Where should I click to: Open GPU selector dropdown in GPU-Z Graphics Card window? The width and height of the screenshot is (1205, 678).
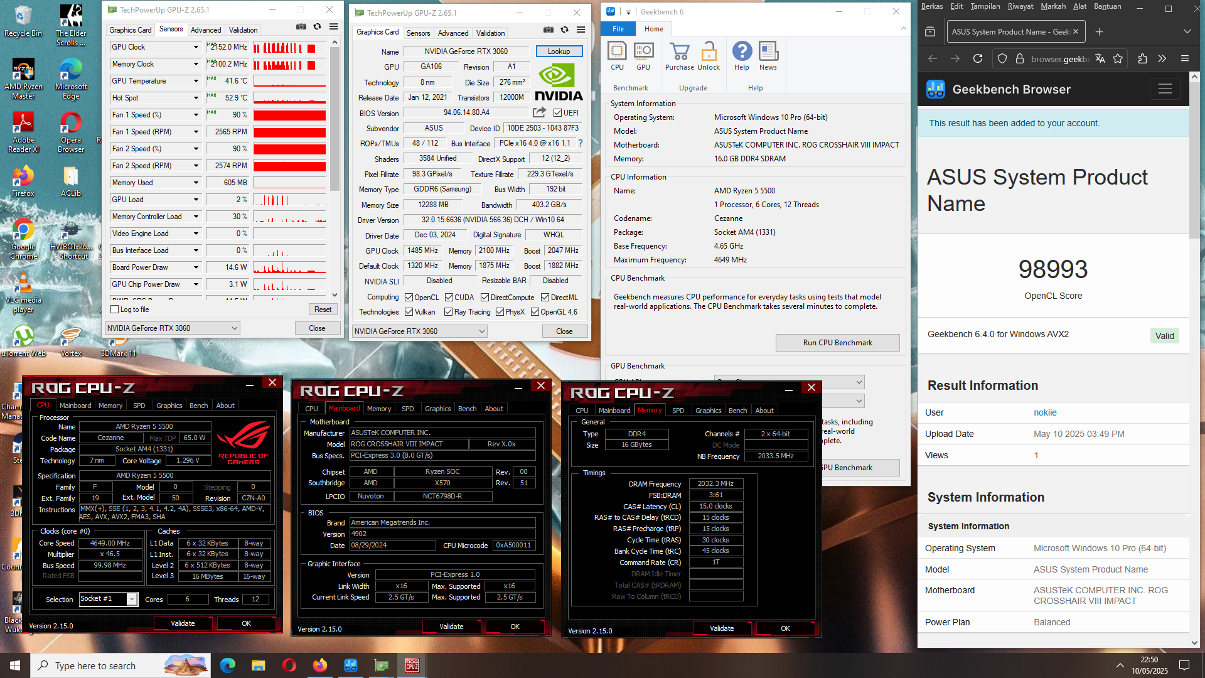(x=420, y=331)
